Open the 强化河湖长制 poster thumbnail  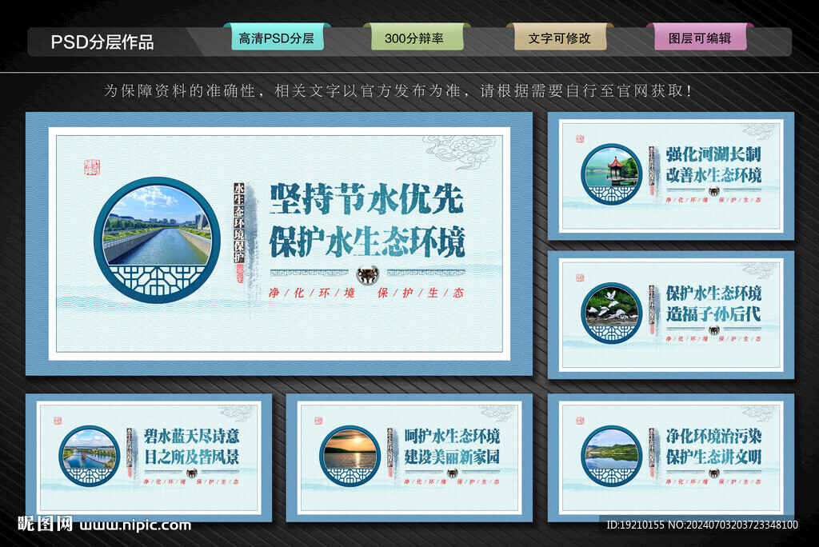click(671, 176)
